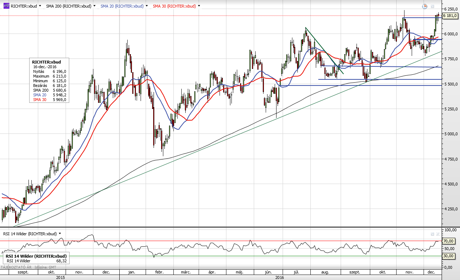Open the RSI 14 Wilder dropdown arrow
460x280 pixels.
coord(60,233)
